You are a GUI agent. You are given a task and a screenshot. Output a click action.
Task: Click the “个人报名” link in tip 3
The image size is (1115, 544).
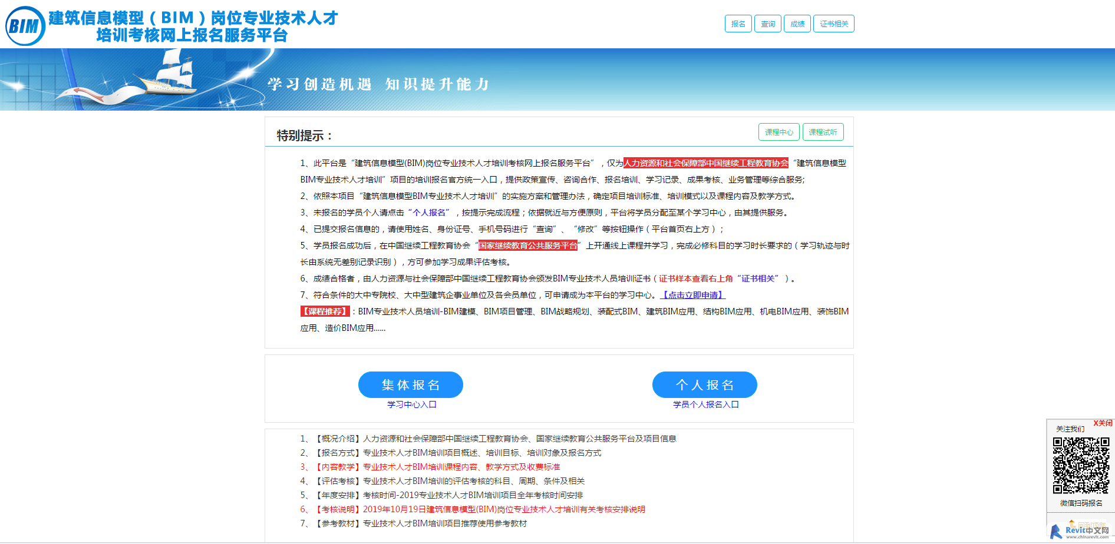429,213
